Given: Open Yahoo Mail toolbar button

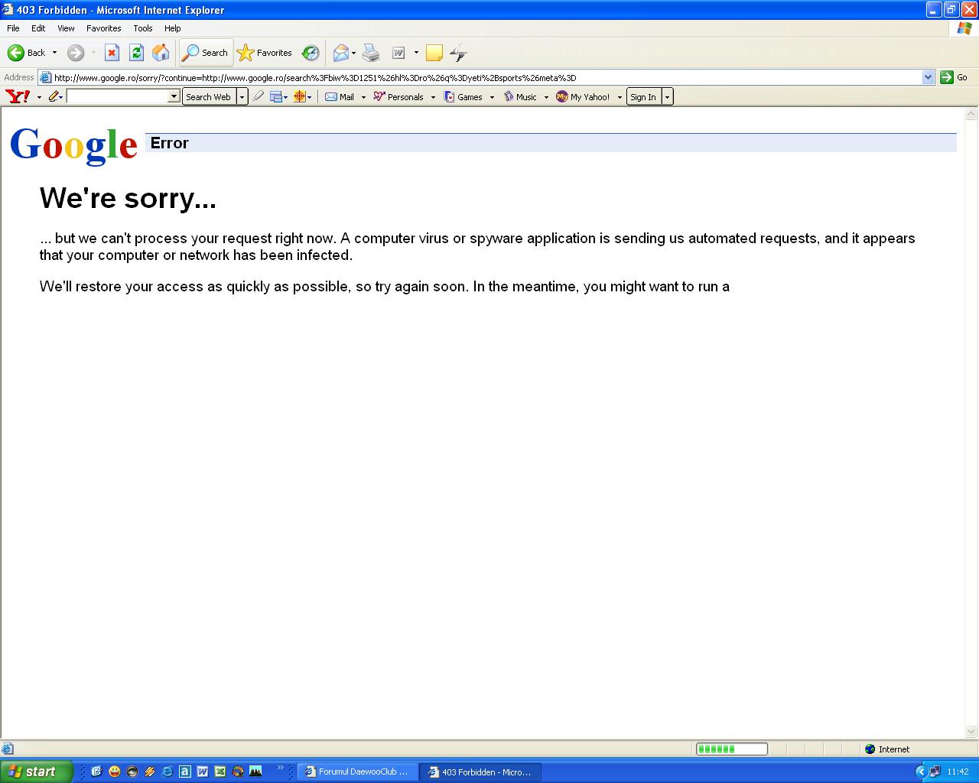Looking at the screenshot, I should coord(339,96).
